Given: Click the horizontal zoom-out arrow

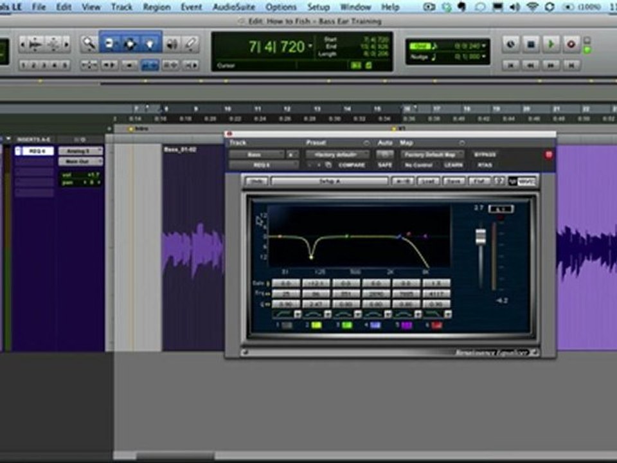Looking at the screenshot, I should (x=23, y=44).
